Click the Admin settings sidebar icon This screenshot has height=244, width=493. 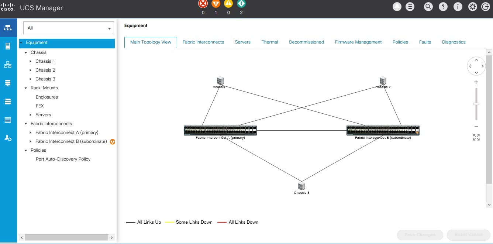[x=8, y=138]
